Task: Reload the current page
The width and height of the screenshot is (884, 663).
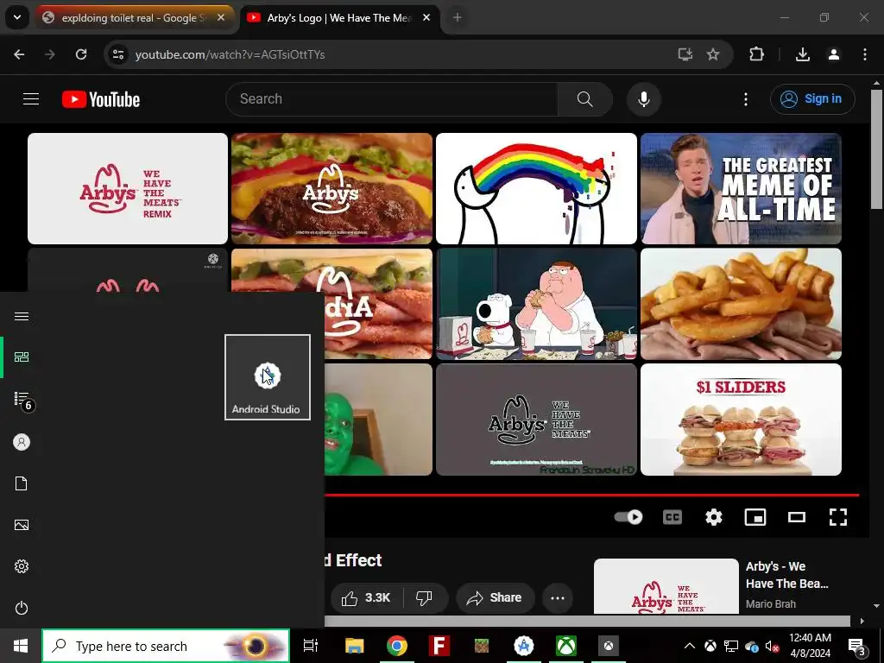Action: pos(81,54)
